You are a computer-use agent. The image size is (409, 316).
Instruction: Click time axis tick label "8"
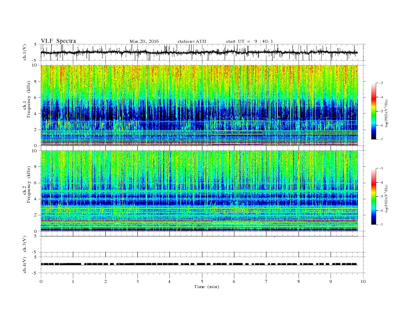[298, 281]
